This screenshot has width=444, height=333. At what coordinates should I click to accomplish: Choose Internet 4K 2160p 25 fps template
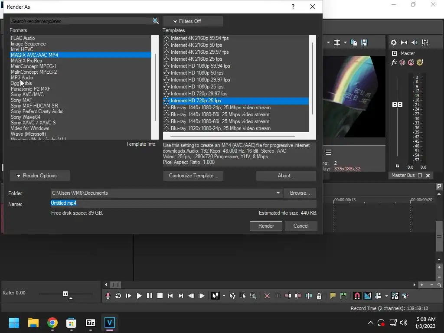(x=196, y=59)
